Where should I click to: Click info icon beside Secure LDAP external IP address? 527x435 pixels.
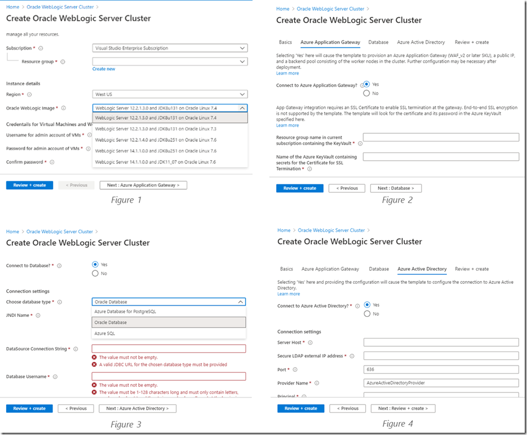352,356
